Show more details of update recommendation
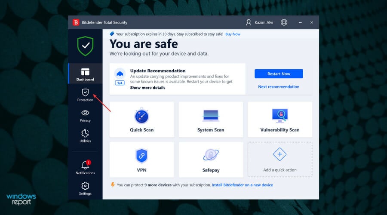Image resolution: width=387 pixels, height=215 pixels. tap(147, 88)
